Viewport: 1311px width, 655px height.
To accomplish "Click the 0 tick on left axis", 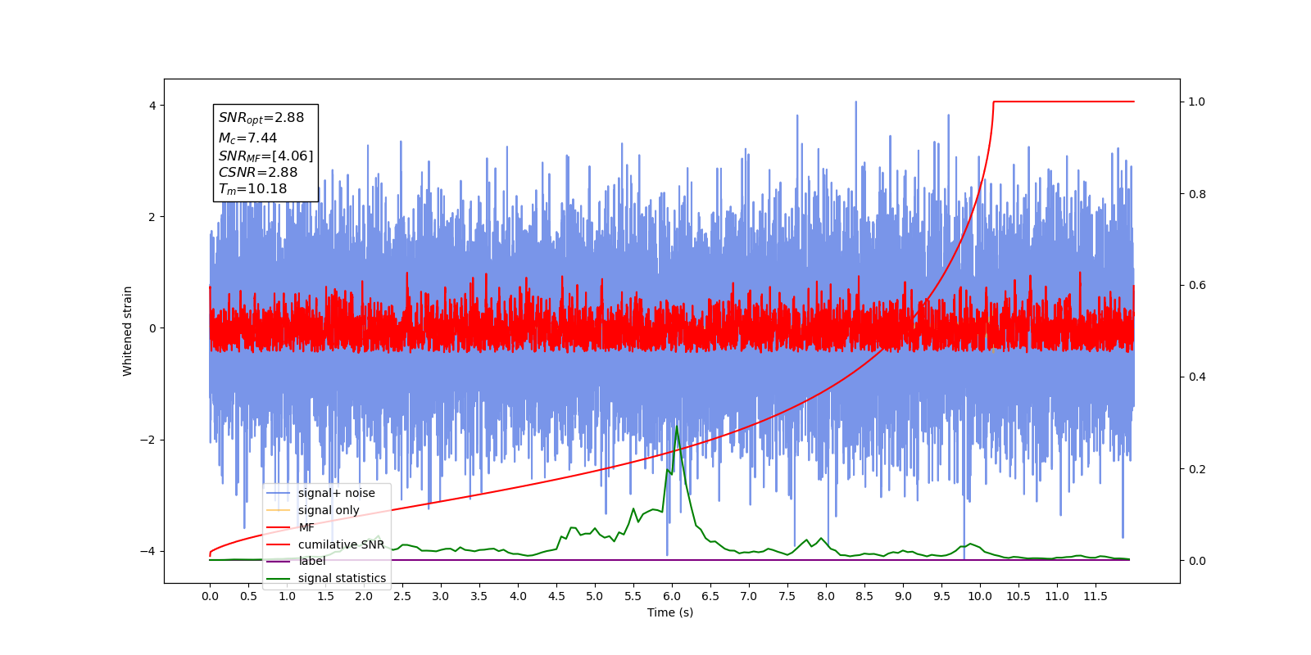I will 152,328.
